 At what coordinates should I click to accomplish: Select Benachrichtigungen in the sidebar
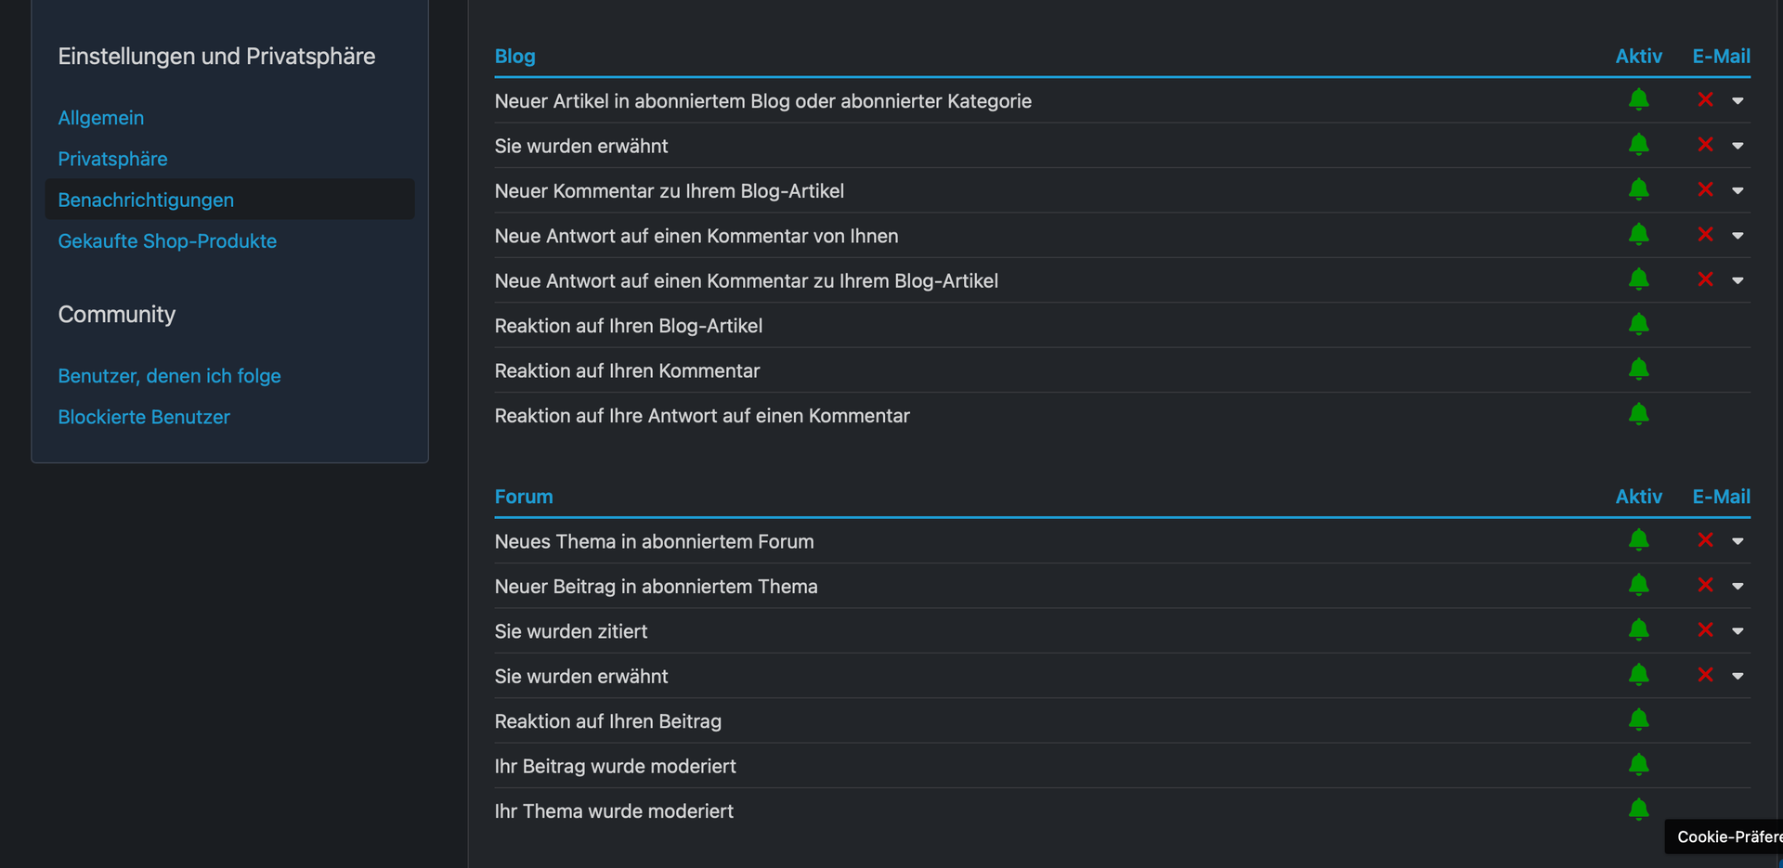[x=146, y=200]
